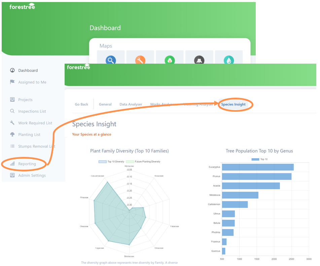320x266 pixels.
Task: Click the Eucalyptus bar in Genus chart
Action: point(258,167)
